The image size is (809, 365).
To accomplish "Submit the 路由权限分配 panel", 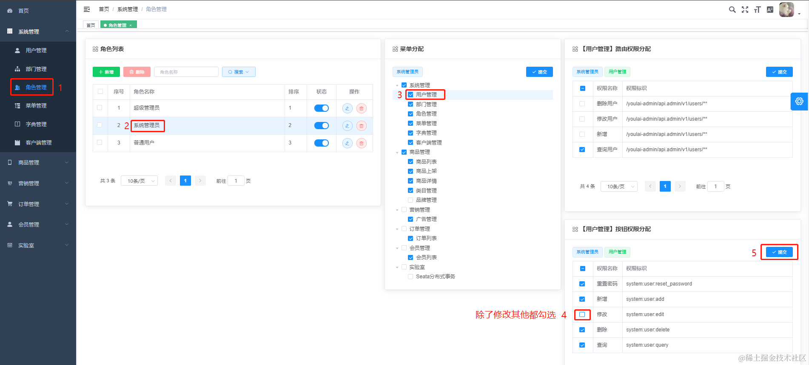I will click(779, 72).
